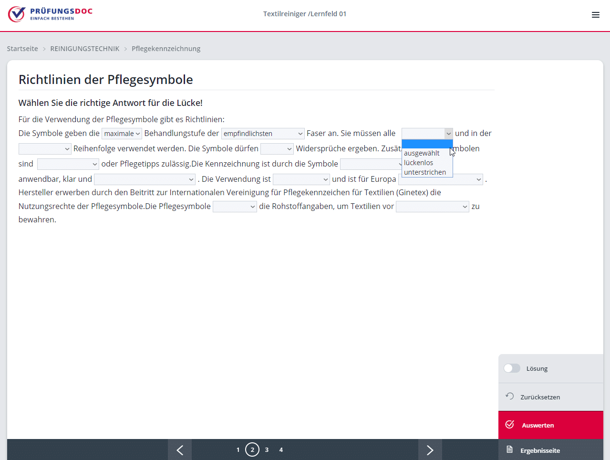Viewport: 610px width, 460px height.
Task: Click the Zurücksetzen reset icon
Action: (x=510, y=397)
